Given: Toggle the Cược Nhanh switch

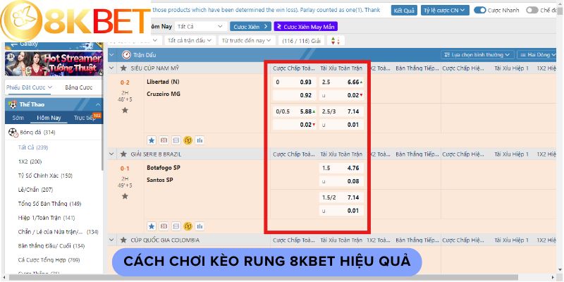Looking at the screenshot, I should (x=480, y=10).
